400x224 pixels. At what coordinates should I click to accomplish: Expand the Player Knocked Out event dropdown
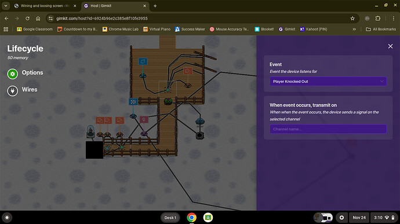point(328,81)
